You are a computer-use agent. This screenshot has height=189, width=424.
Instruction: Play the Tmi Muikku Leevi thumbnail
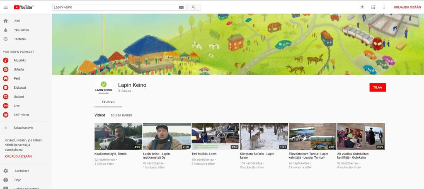click(216, 136)
